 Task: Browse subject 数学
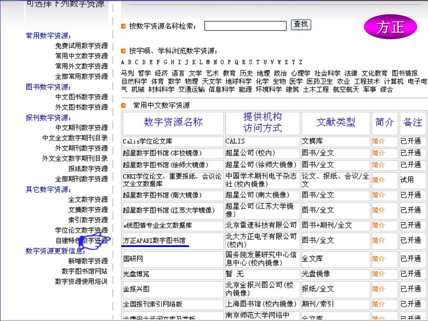[174, 81]
